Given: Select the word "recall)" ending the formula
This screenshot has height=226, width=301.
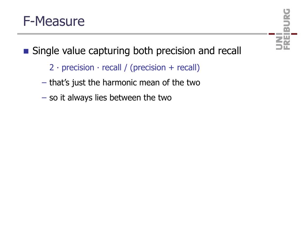Looking at the screenshot, I should click(x=188, y=68).
